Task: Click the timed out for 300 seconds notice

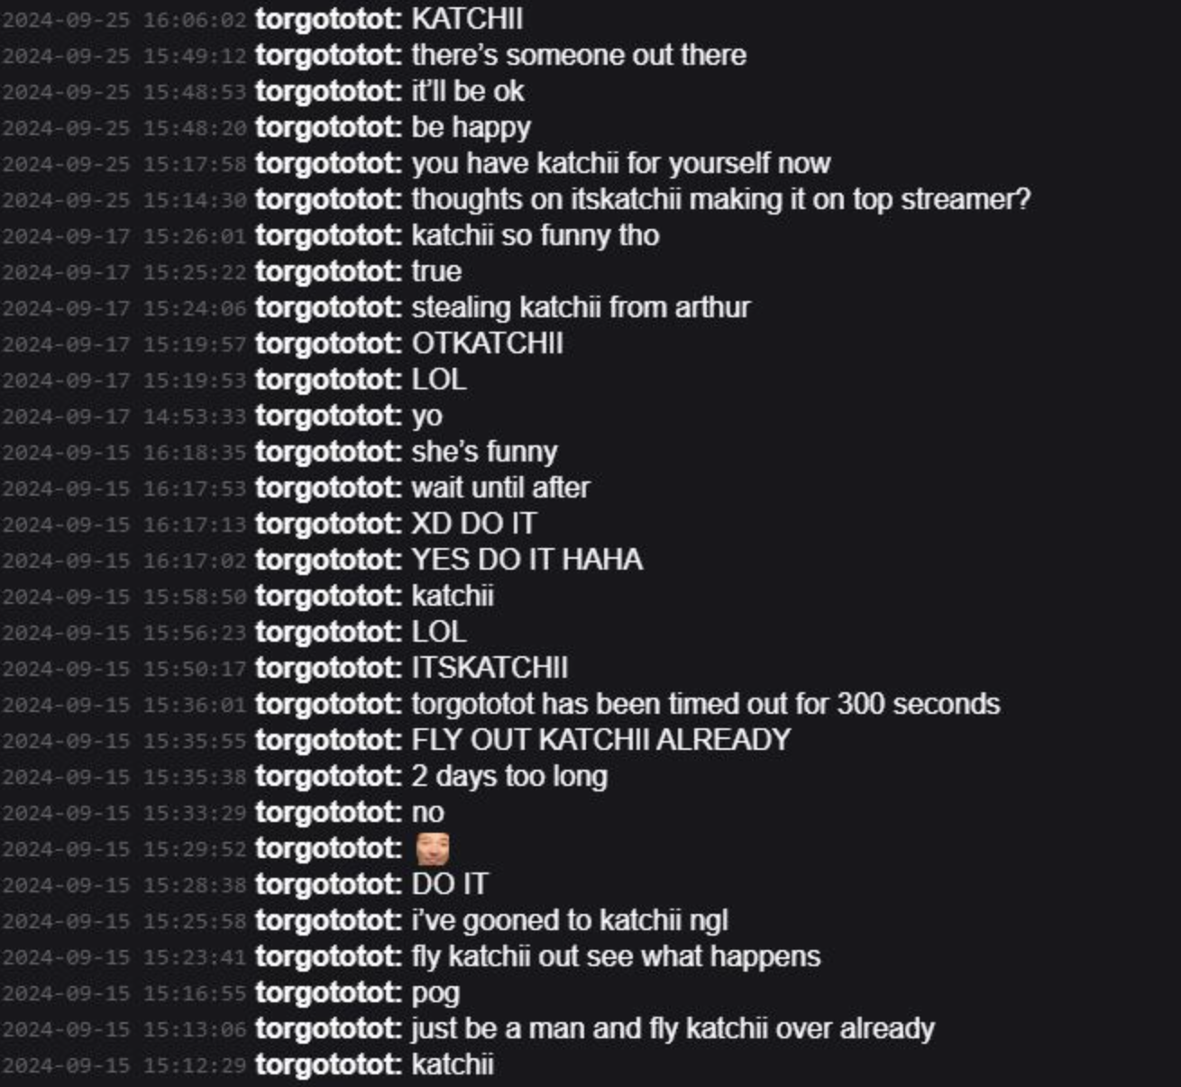Action: point(706,704)
